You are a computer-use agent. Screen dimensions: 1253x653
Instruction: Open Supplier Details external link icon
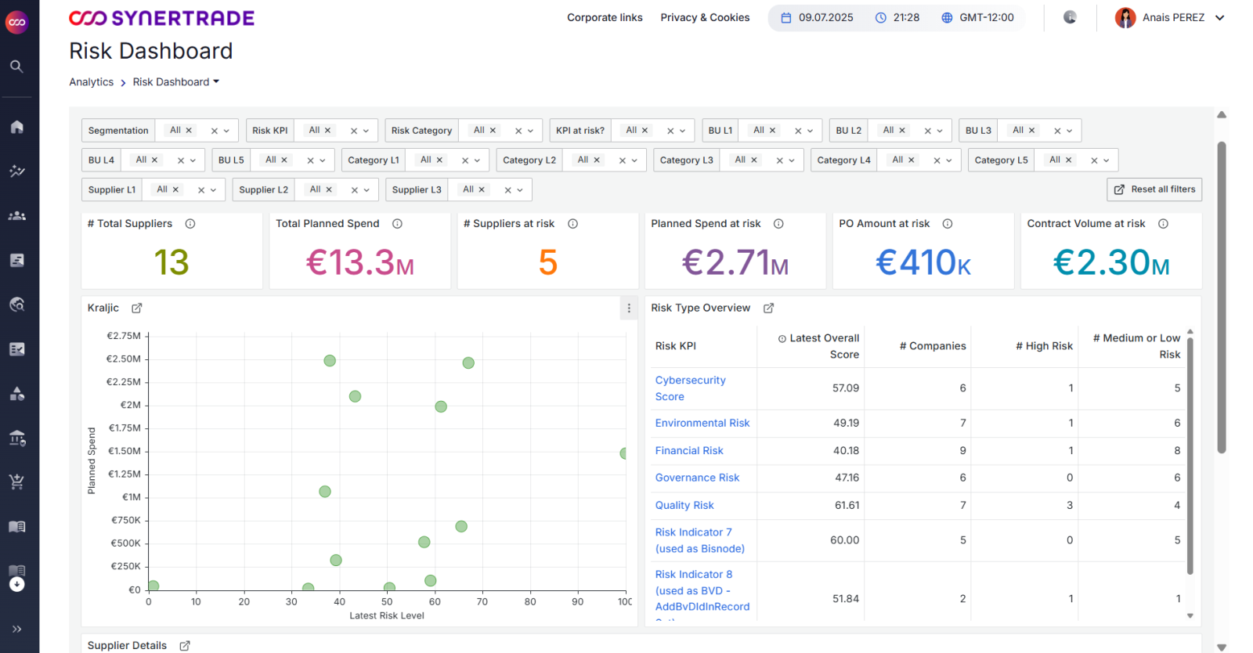[185, 646]
